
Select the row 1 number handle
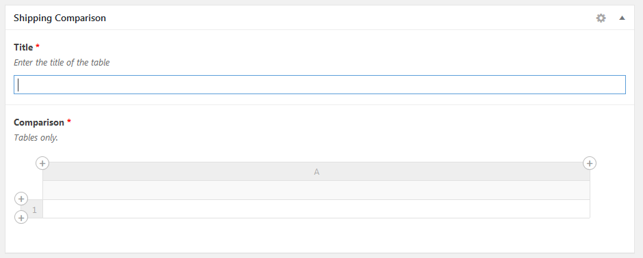(32, 210)
